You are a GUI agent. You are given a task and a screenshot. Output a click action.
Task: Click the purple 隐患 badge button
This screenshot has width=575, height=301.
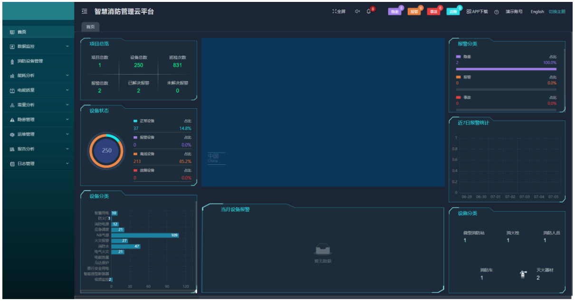(x=394, y=12)
